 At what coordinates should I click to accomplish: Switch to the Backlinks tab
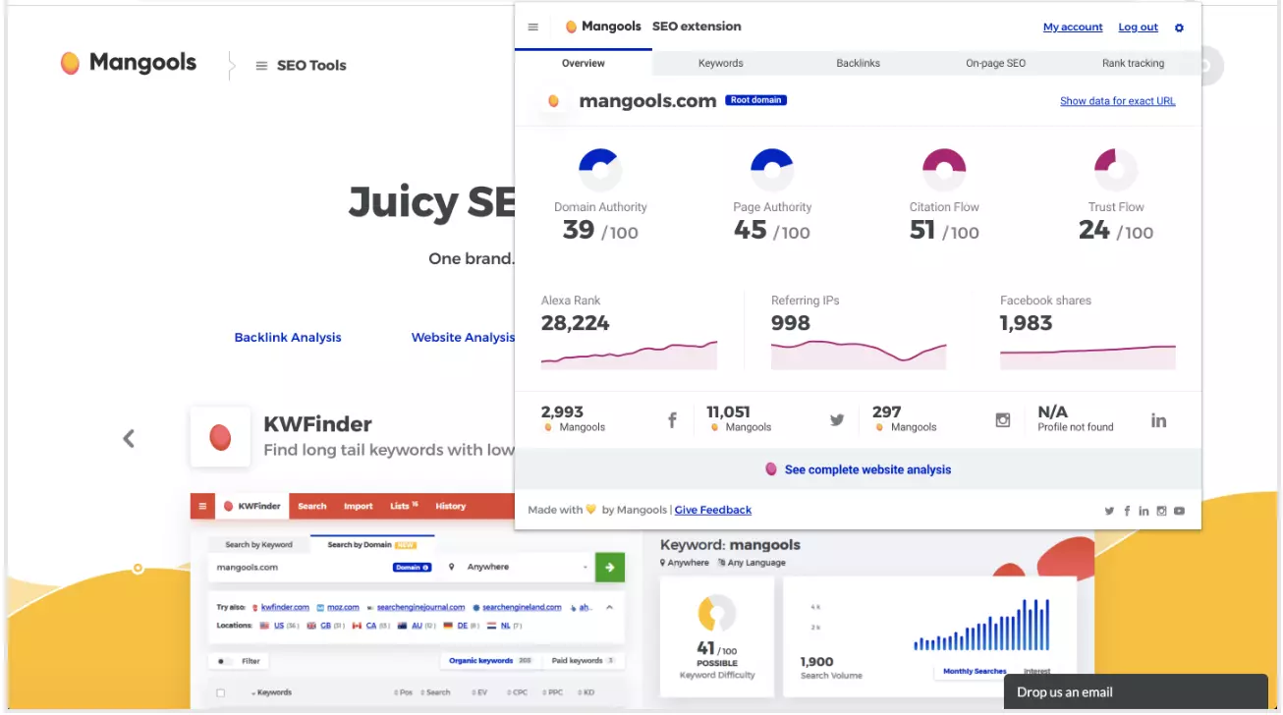(859, 63)
